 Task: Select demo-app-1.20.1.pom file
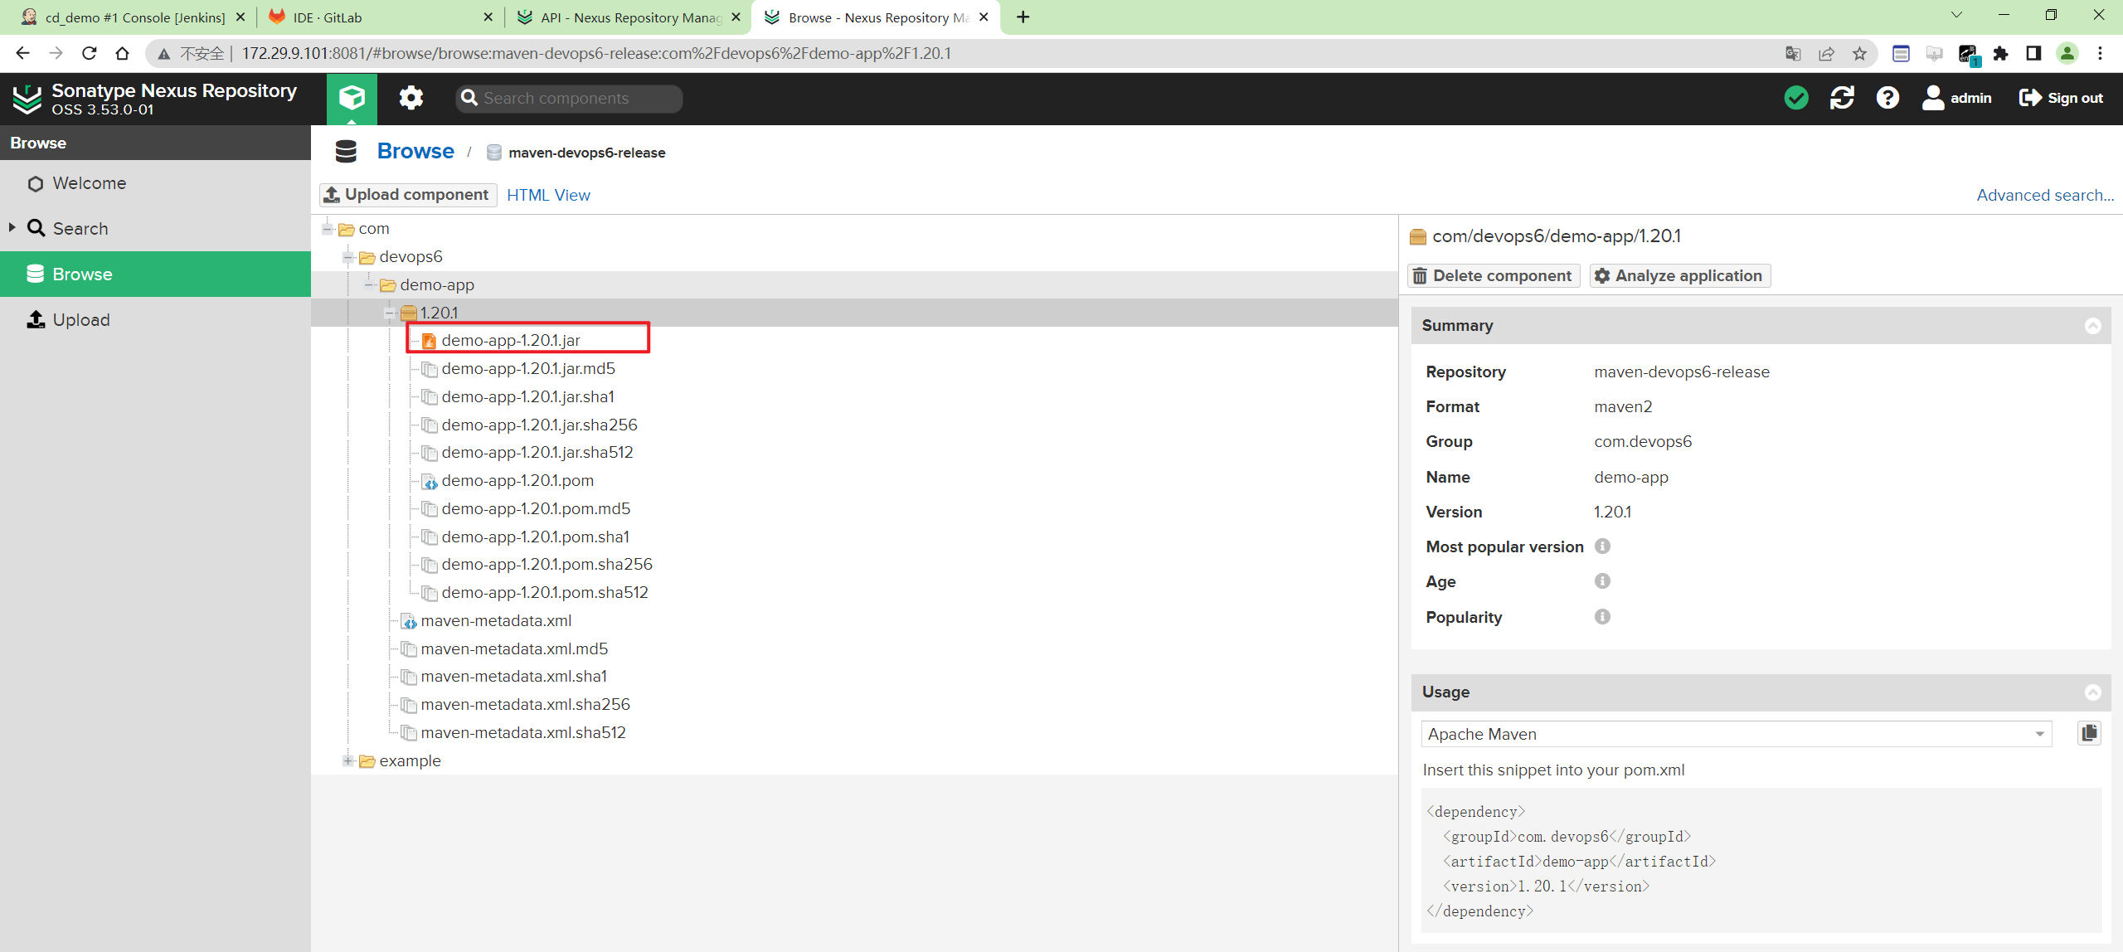pyautogui.click(x=517, y=481)
